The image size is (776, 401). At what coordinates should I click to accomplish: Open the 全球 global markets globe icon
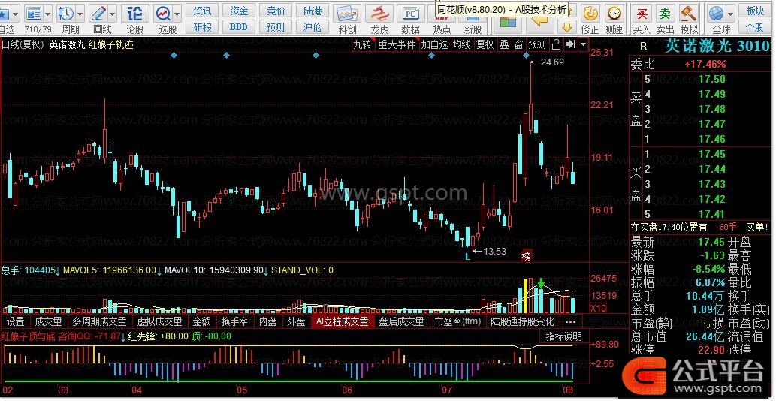click(716, 14)
